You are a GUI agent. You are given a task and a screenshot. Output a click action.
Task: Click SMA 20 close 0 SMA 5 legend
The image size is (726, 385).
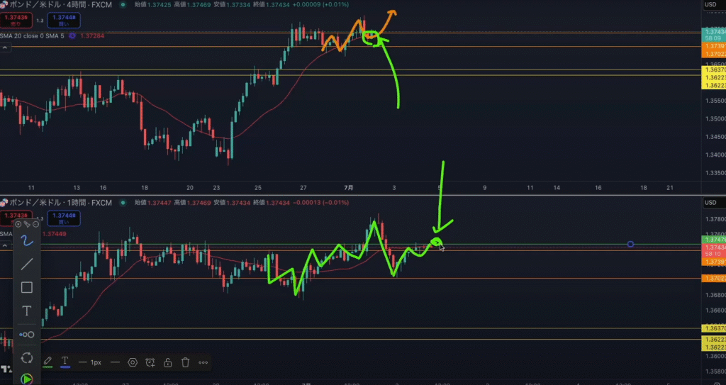[x=32, y=35]
